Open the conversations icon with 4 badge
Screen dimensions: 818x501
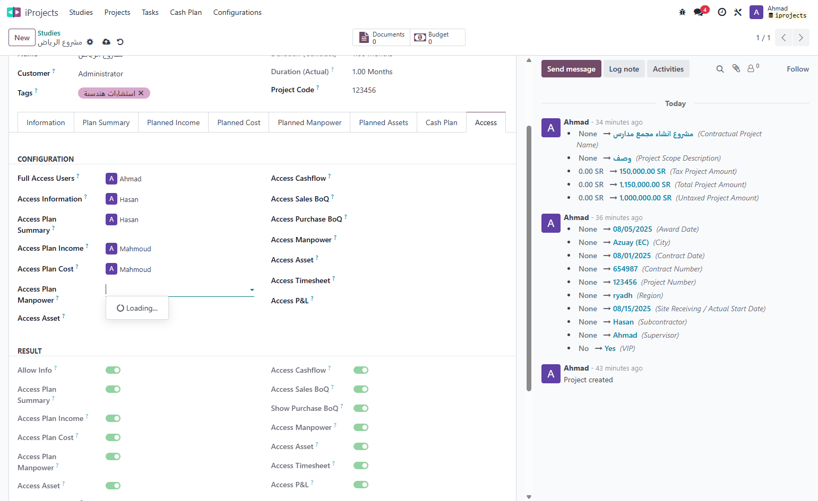coord(700,12)
